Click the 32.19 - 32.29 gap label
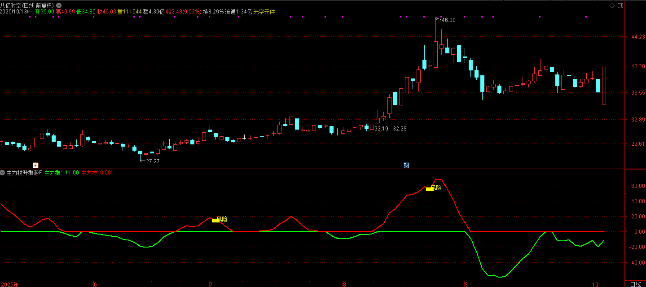The width and height of the screenshot is (646, 287). point(391,129)
